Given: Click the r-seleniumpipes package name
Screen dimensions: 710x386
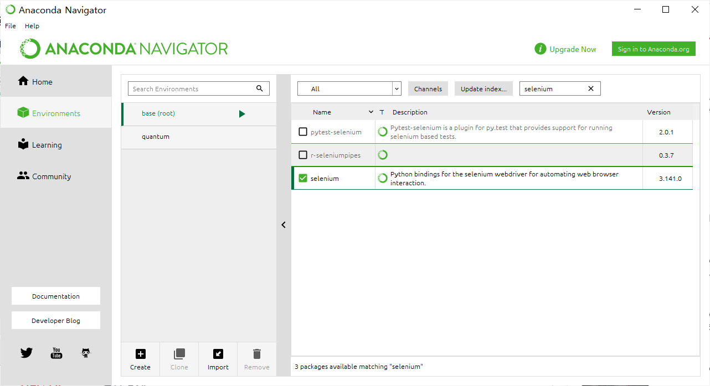Looking at the screenshot, I should coord(336,155).
